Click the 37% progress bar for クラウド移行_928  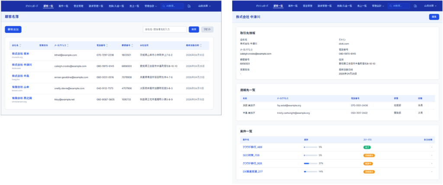tap(311, 163)
